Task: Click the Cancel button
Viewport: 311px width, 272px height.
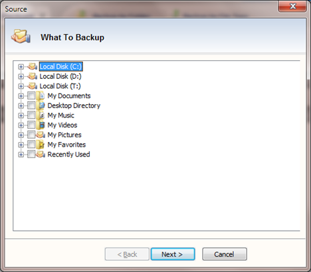Action: 225,254
